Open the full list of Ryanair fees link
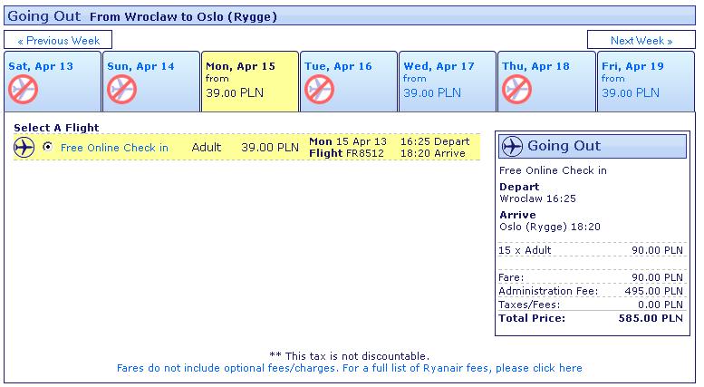The image size is (704, 387). coord(350,368)
